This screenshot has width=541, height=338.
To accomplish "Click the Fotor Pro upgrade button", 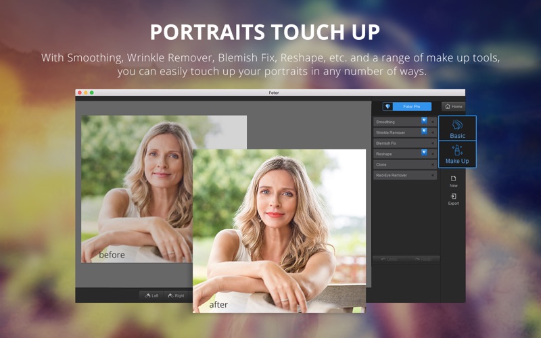I will click(412, 107).
